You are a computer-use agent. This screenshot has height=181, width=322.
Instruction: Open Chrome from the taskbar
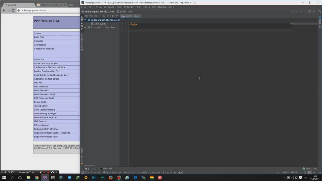tap(37, 177)
